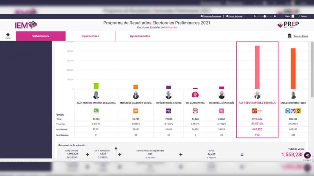Screen dimensions: 314x176
Task: Toggle Claro/Oscuro theme switch
Action: [295, 16]
